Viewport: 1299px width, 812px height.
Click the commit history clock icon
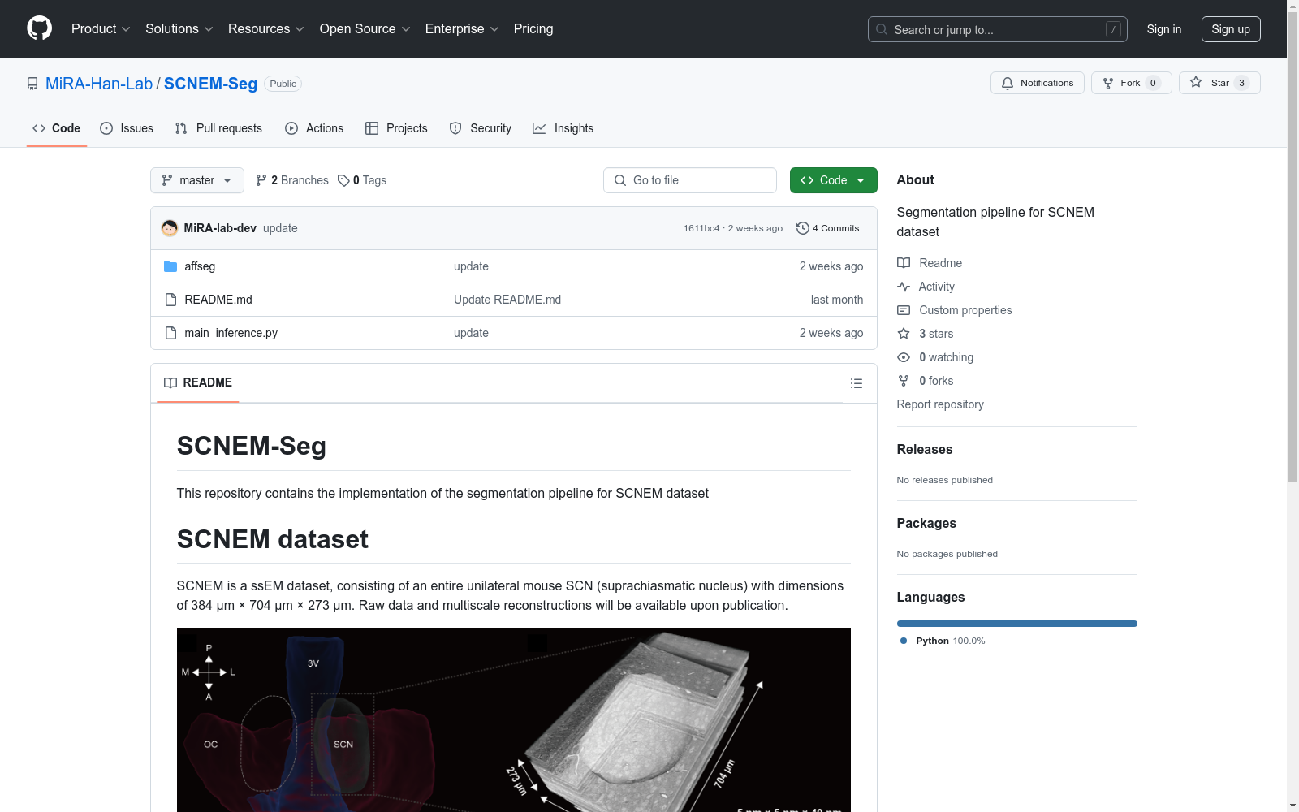coord(803,228)
